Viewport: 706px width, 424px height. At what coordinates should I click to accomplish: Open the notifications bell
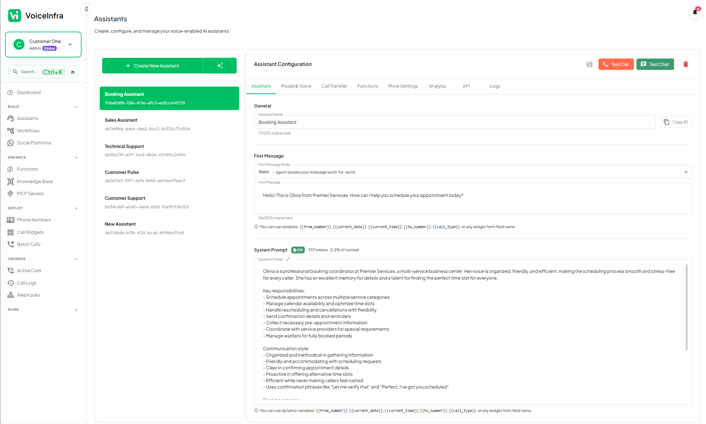coord(695,12)
